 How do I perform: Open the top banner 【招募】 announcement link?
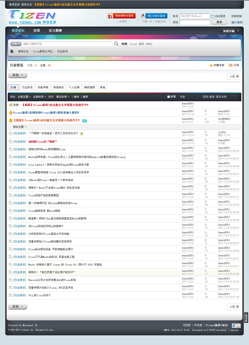pyautogui.click(x=67, y=5)
